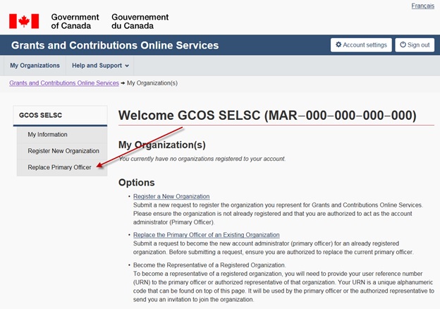Follow the Register a New Organization options link
This screenshot has width=440, height=309.
171,196
